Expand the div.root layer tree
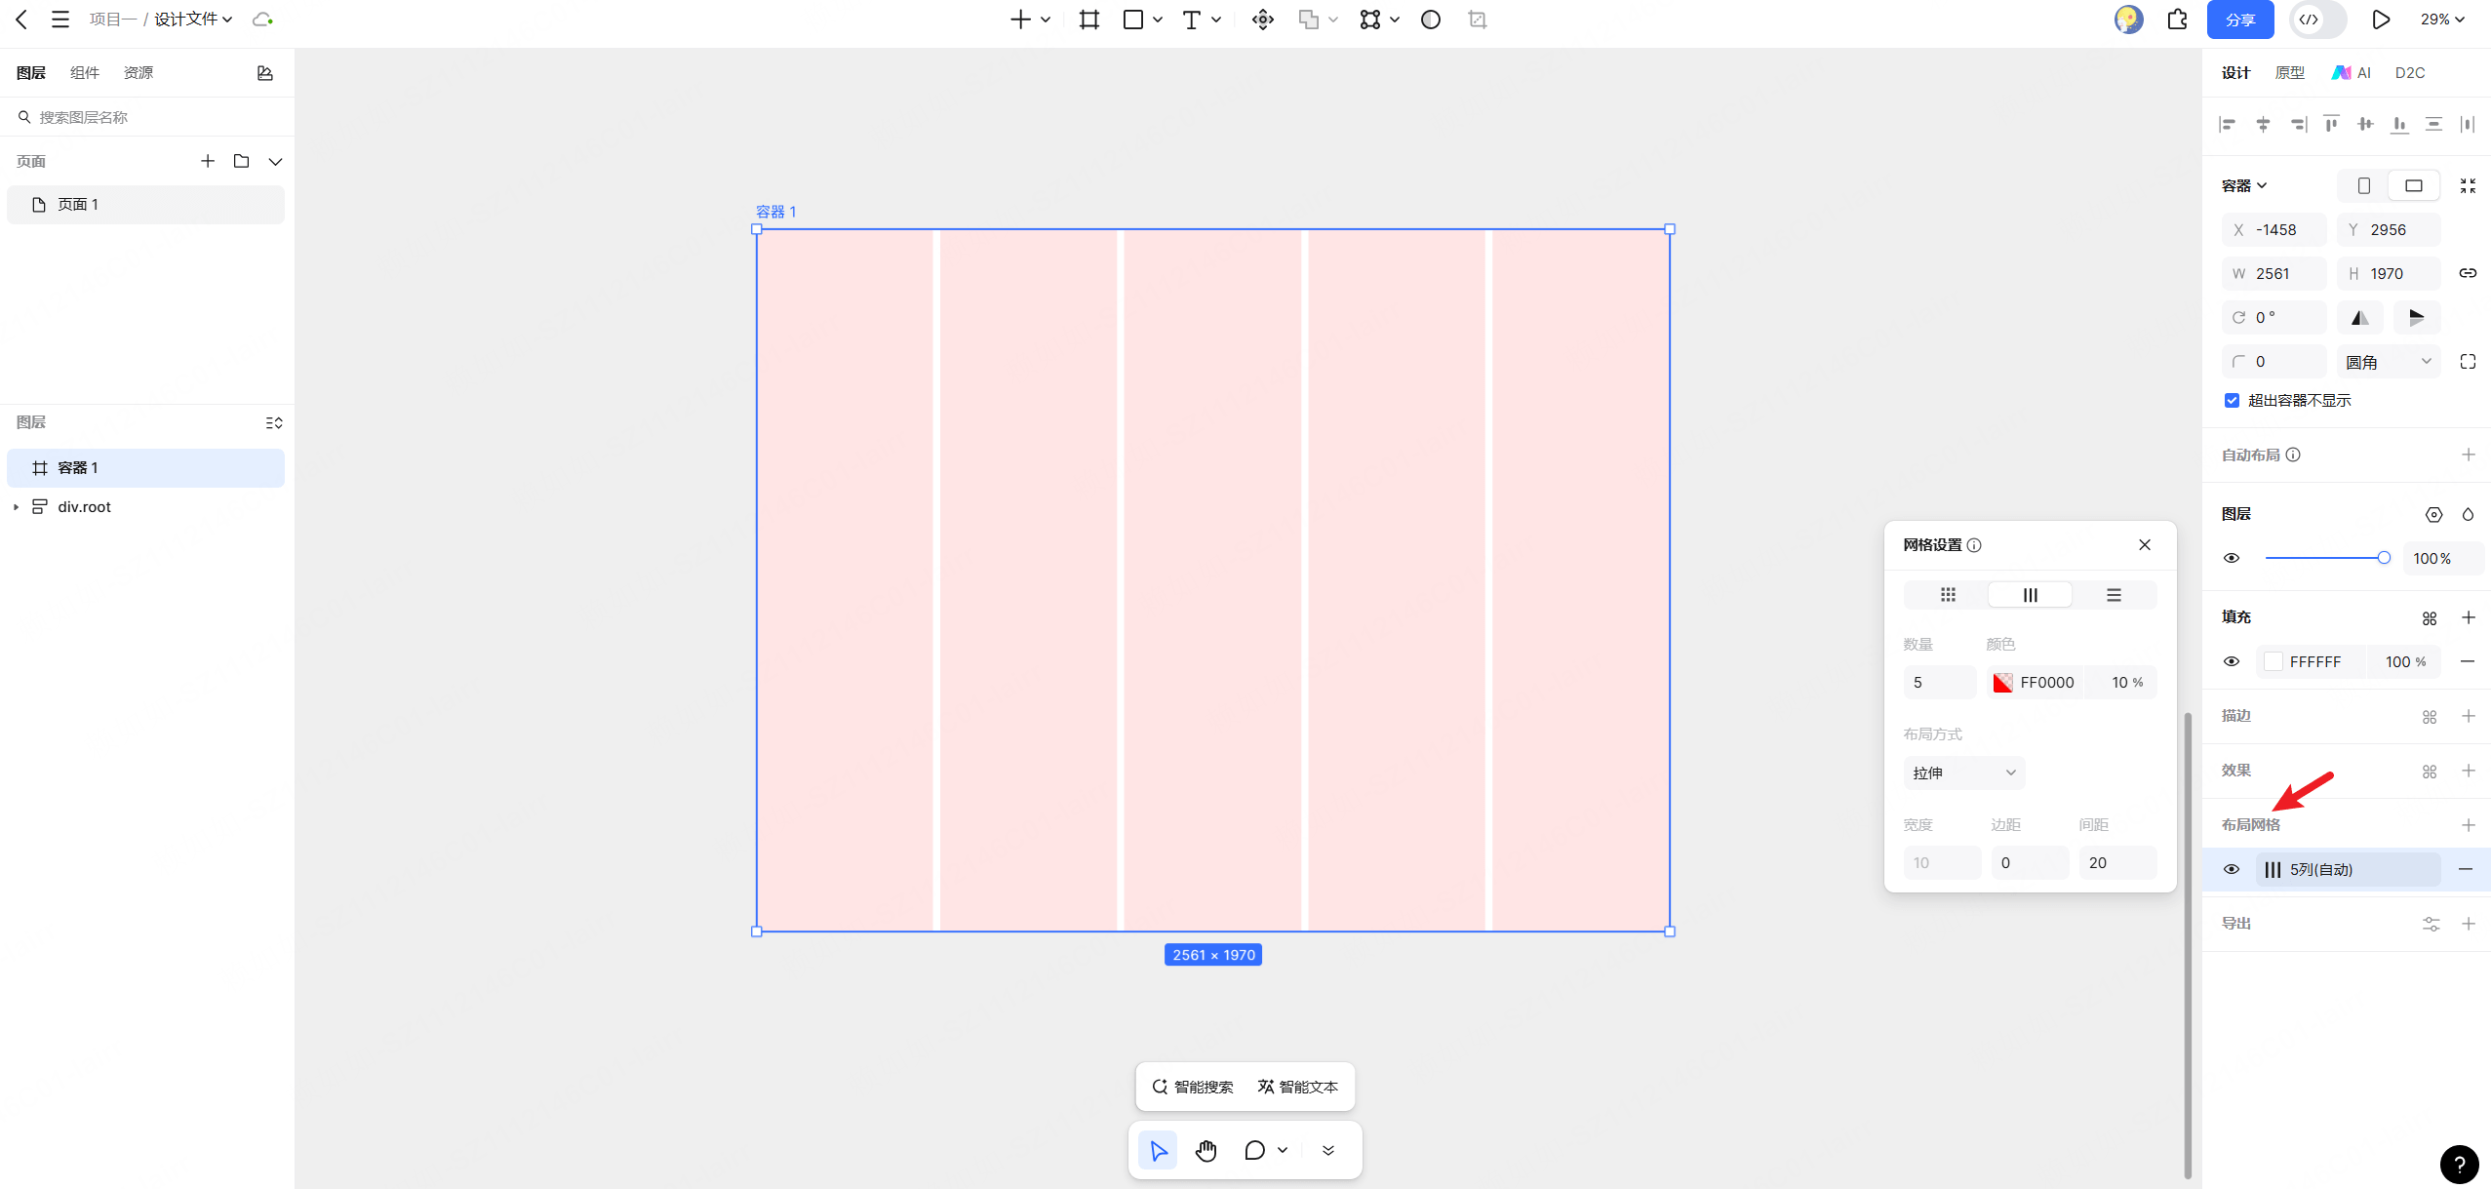 (16, 507)
